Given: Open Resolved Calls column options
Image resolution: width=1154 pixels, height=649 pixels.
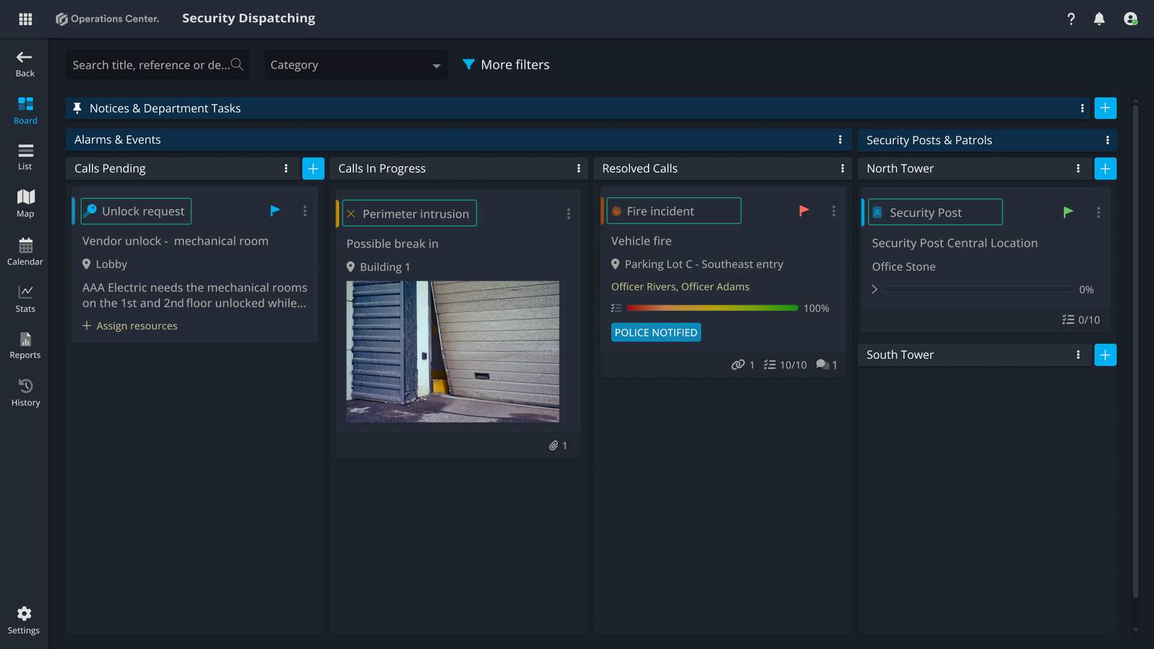Looking at the screenshot, I should click(x=842, y=168).
